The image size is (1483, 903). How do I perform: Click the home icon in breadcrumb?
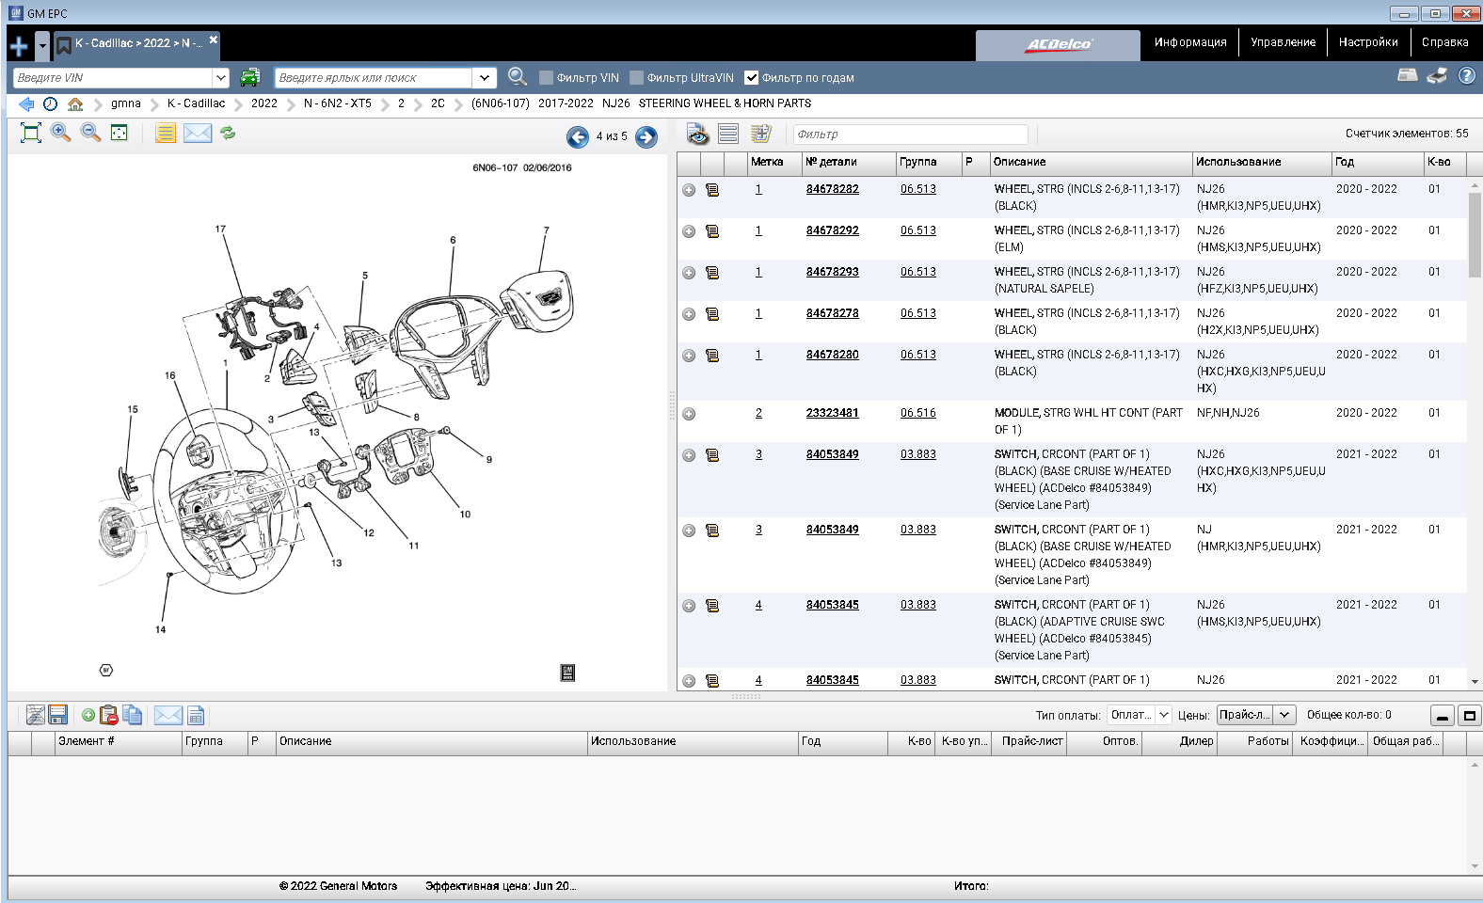click(x=75, y=103)
